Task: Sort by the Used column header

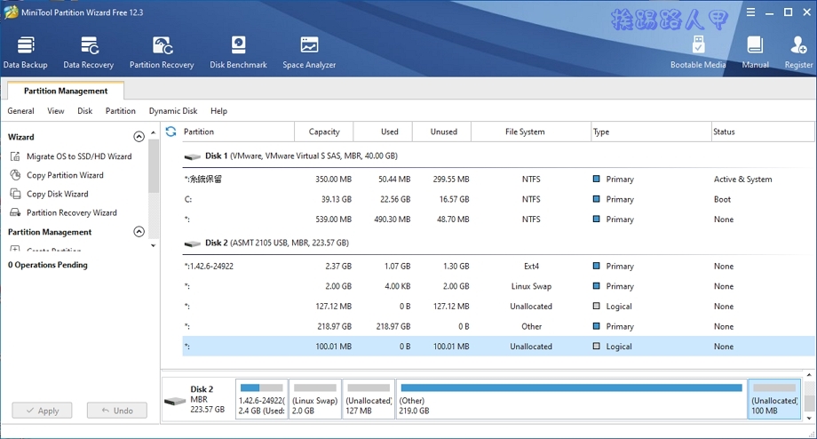Action: pos(383,132)
